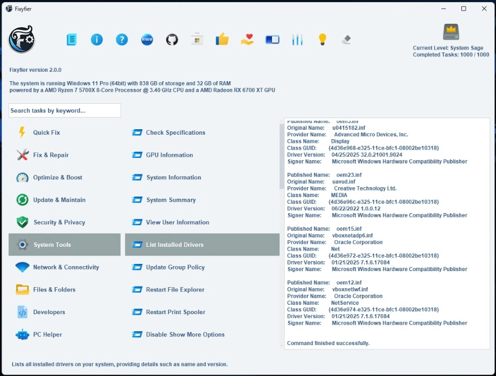Open Security & Privacy category
The height and width of the screenshot is (376, 496).
(x=65, y=222)
